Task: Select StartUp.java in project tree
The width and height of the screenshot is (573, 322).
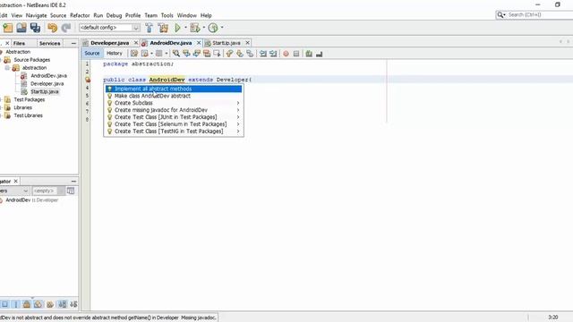Action: (45, 91)
